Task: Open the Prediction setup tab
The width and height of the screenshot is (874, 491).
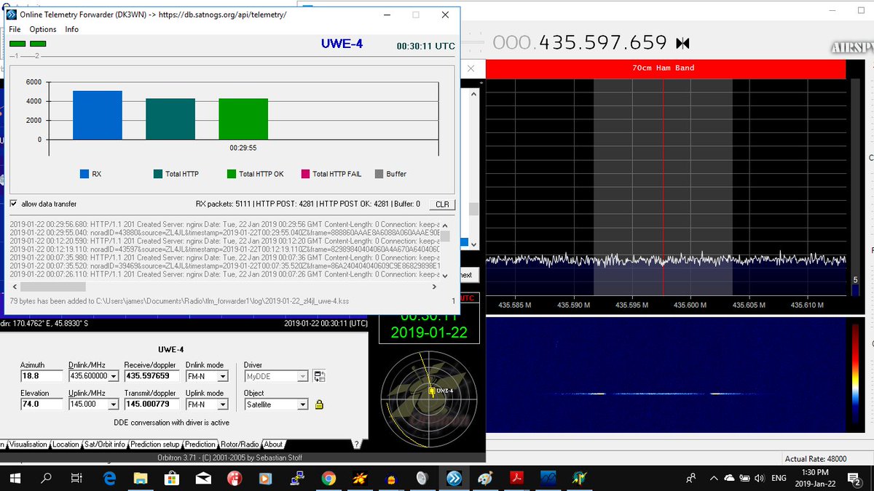Action: click(155, 444)
